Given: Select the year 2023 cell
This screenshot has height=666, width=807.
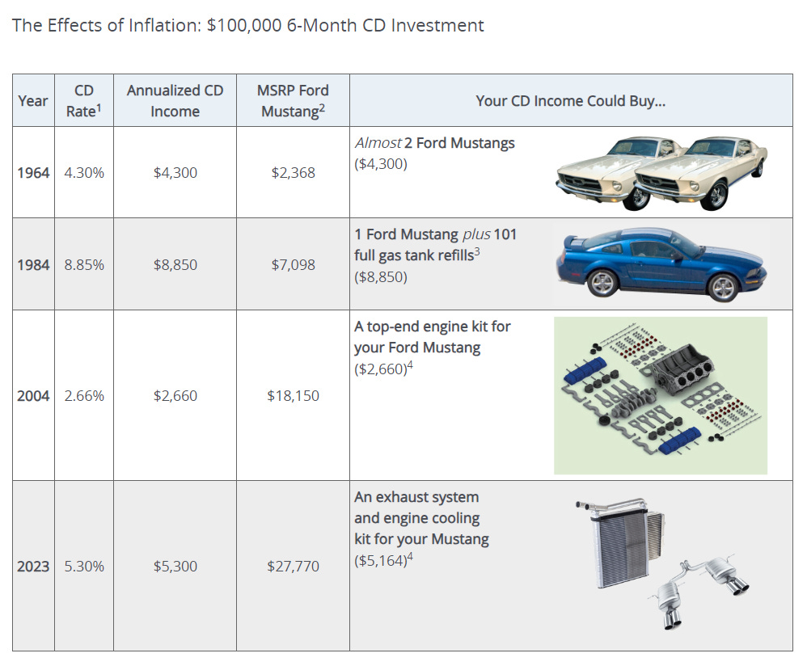Looking at the screenshot, I should (33, 567).
